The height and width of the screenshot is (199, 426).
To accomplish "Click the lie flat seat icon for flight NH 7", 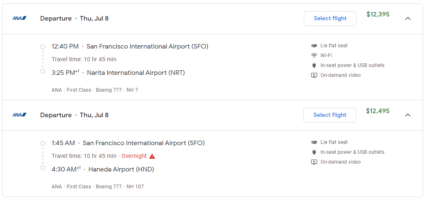I will click(x=314, y=46).
